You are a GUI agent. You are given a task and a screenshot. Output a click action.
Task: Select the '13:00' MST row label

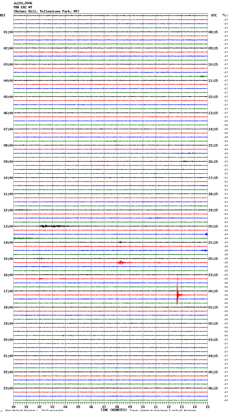[8, 226]
